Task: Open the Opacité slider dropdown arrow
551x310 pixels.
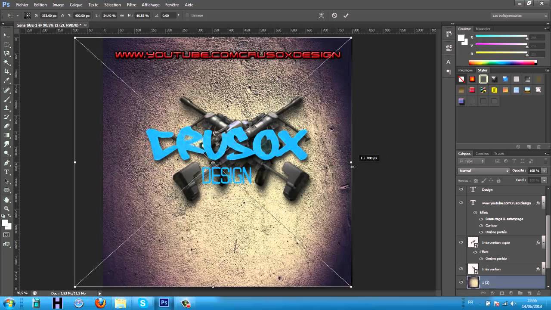Action: [544, 170]
